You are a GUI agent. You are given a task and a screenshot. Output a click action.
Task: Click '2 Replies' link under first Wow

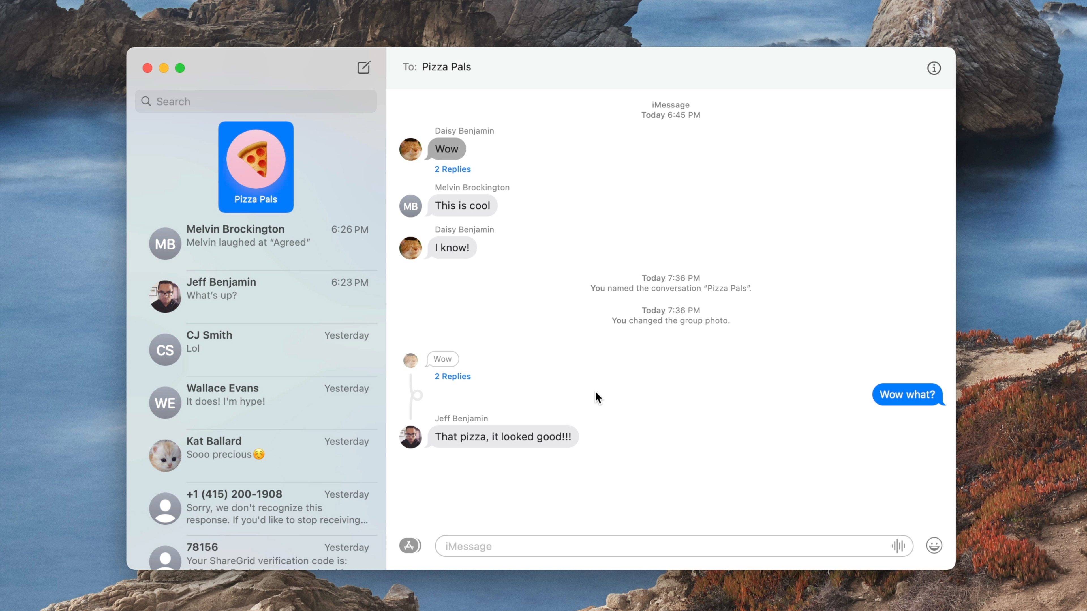click(452, 169)
